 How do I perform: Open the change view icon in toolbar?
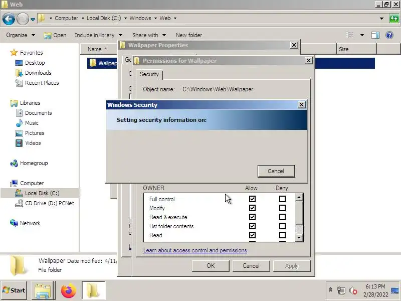(350, 35)
